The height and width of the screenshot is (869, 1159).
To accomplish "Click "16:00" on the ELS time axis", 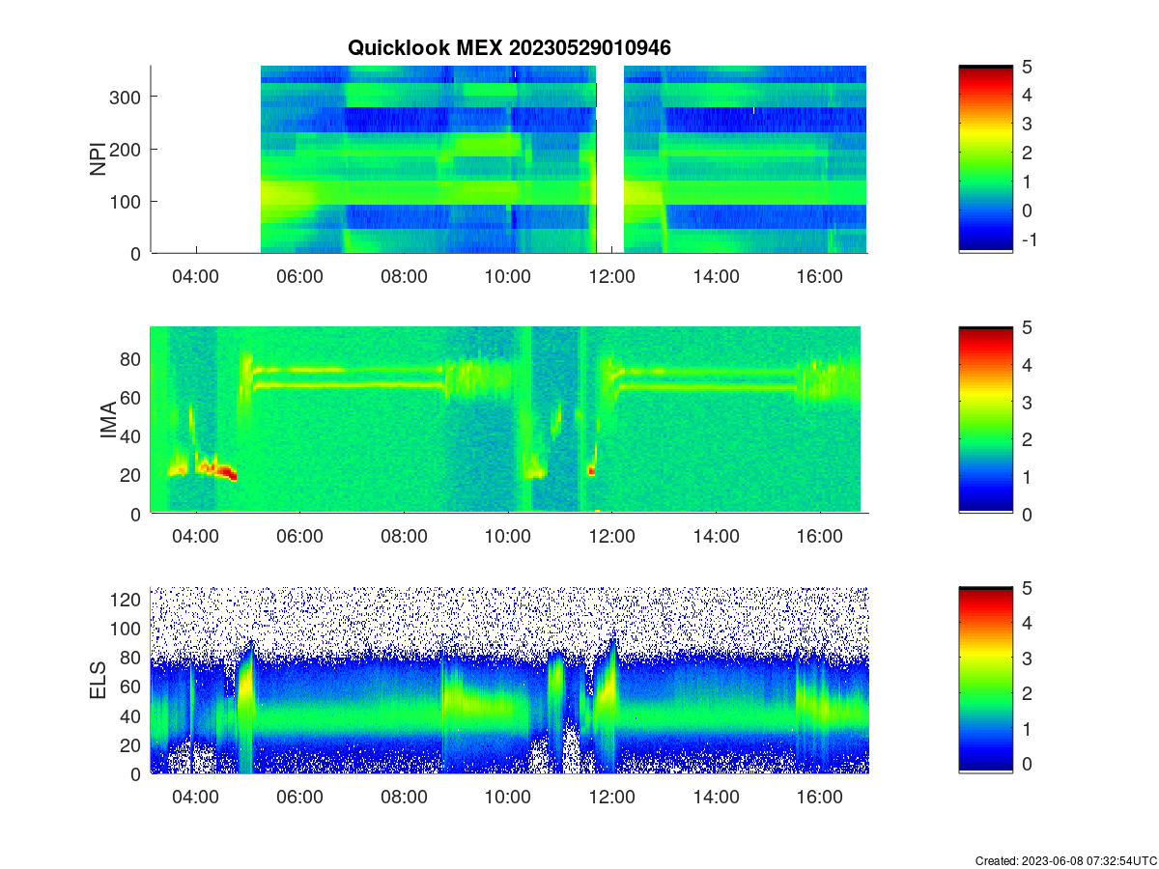I will (819, 797).
